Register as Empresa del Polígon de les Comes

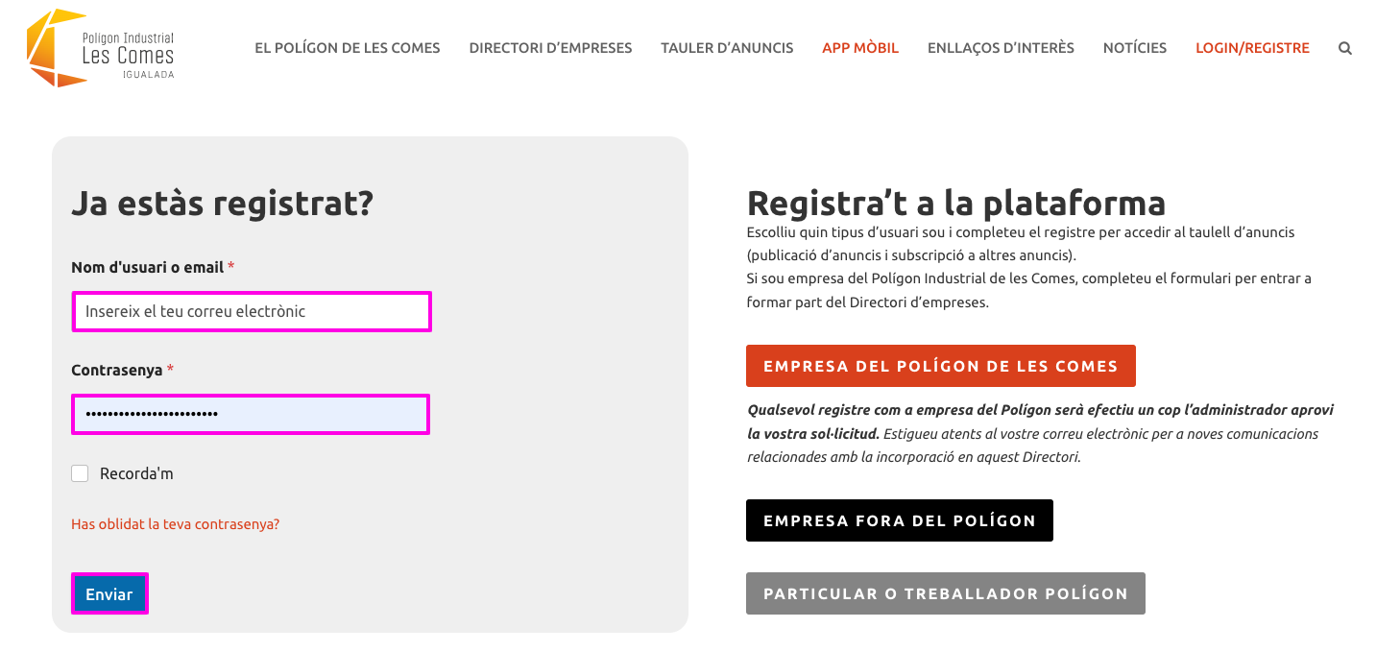coord(941,366)
